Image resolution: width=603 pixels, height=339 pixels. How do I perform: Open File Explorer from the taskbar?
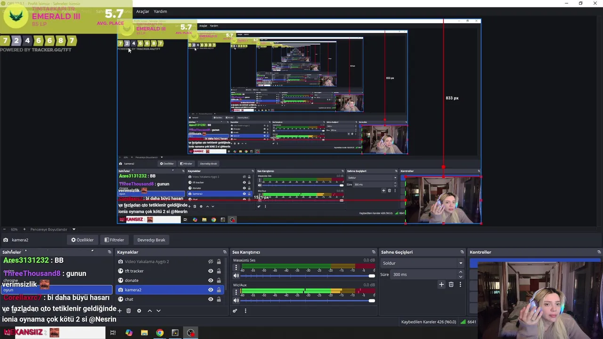click(x=144, y=333)
